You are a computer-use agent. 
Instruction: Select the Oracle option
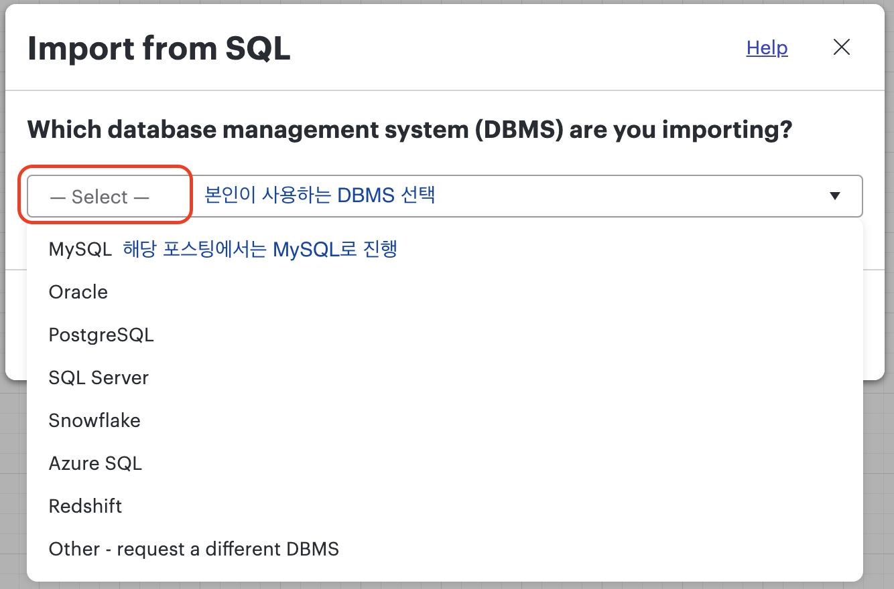click(444, 292)
